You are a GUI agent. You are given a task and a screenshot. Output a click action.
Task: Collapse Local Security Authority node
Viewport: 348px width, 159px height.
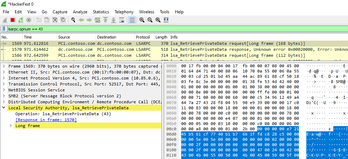[4, 108]
